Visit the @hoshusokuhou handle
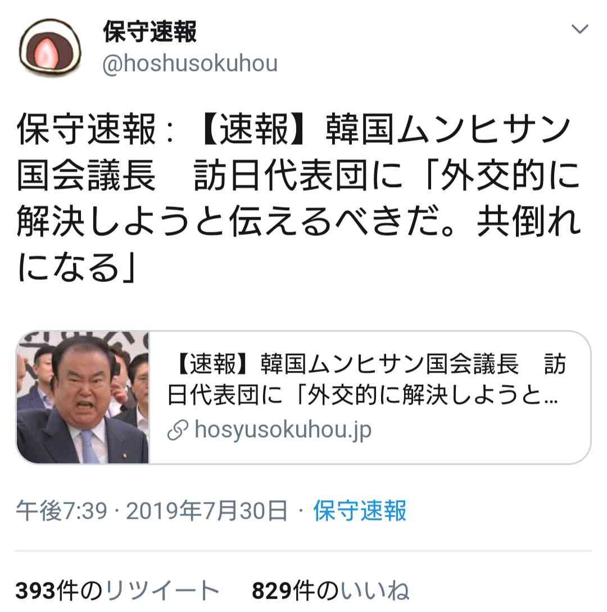The image size is (607, 612). coord(190,63)
